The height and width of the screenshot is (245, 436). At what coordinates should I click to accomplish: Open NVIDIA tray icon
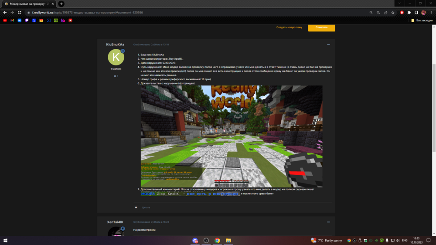(376, 241)
